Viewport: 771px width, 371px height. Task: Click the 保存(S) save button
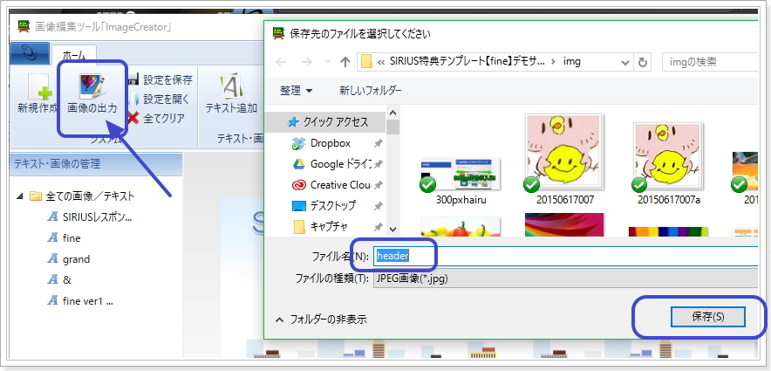(x=707, y=317)
